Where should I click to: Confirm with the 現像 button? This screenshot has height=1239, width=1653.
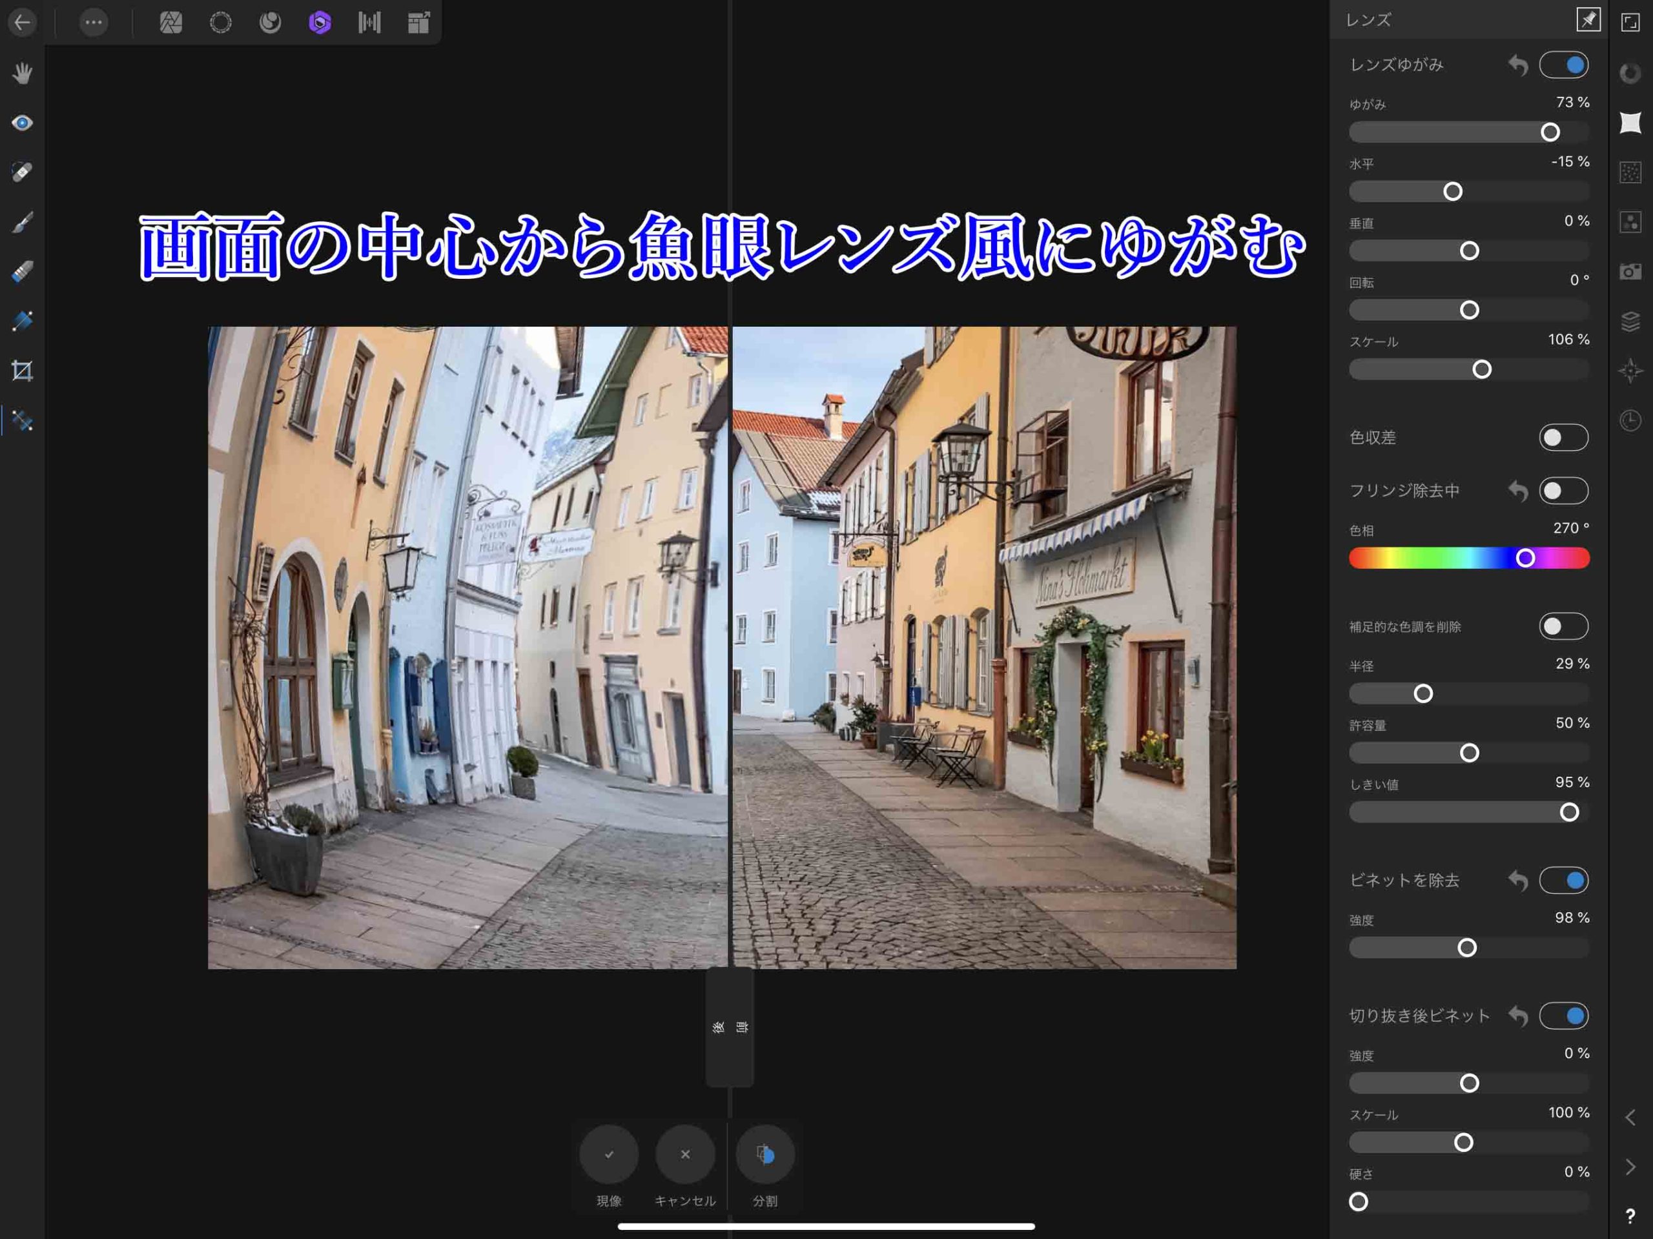(609, 1154)
